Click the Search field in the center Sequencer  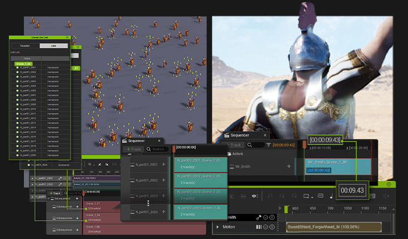pos(158,149)
